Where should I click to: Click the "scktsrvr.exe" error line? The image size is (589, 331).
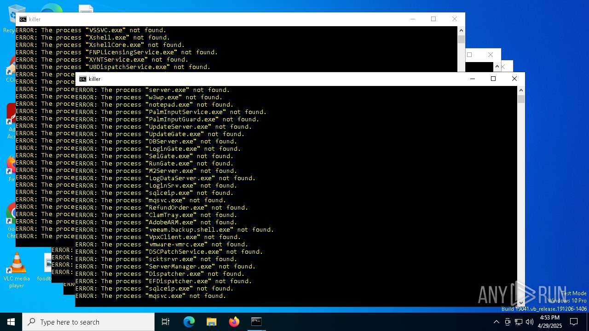[156, 259]
